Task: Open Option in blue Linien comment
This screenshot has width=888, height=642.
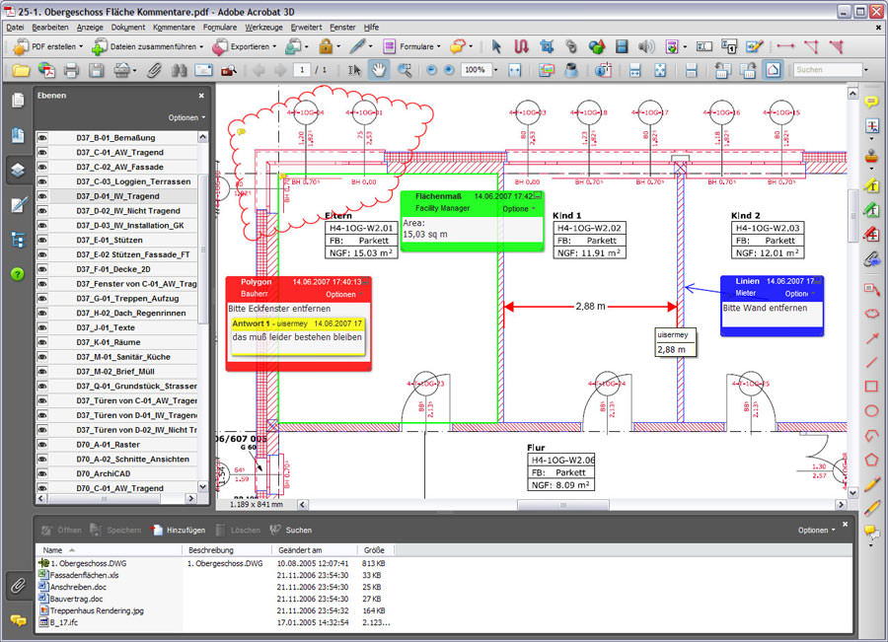Action: pos(799,294)
